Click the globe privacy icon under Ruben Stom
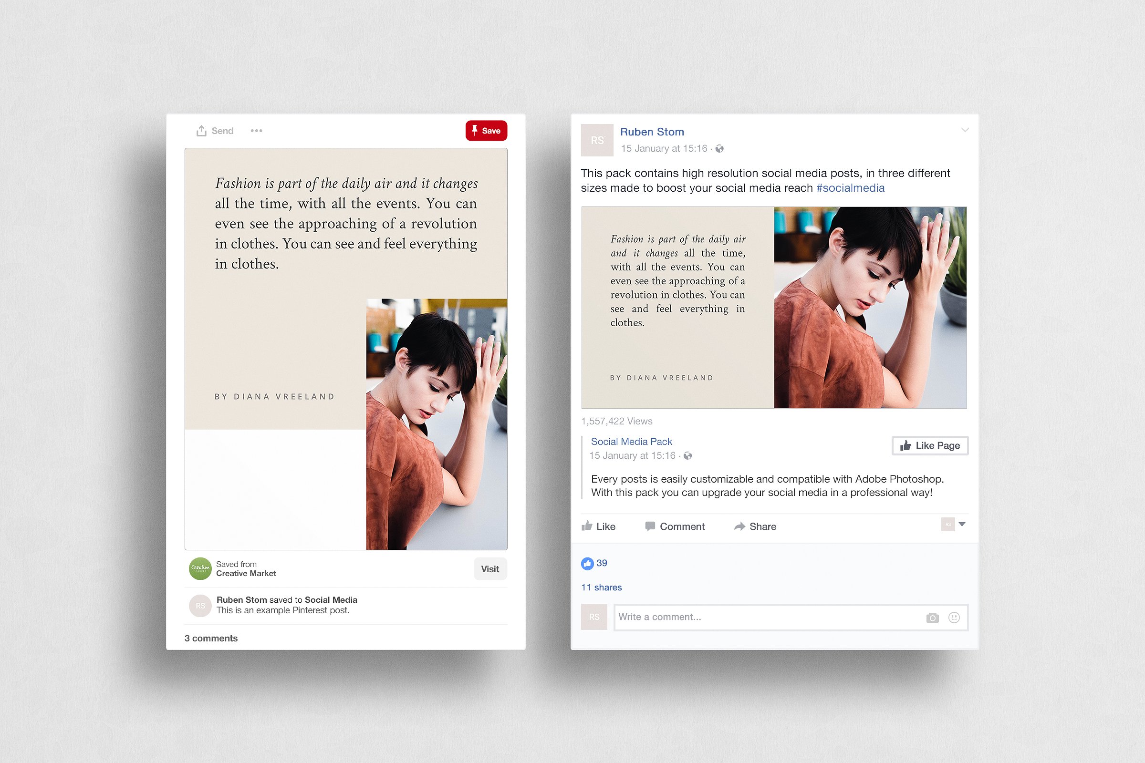The height and width of the screenshot is (763, 1145). pos(719,148)
